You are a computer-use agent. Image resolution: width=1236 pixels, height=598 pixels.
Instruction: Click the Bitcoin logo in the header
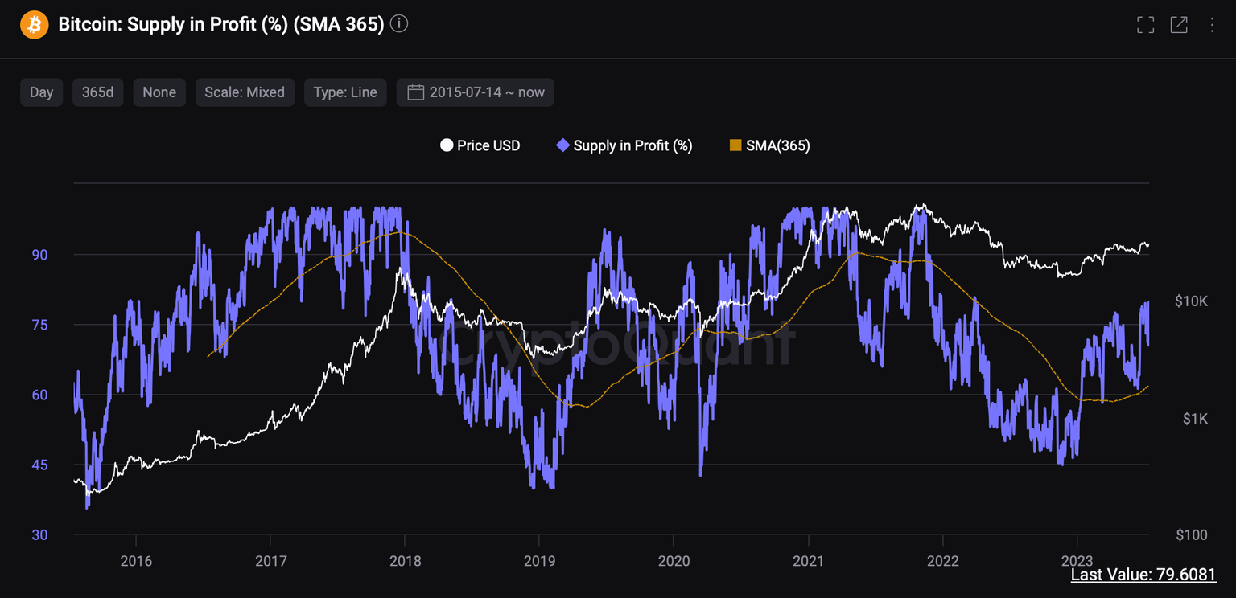[34, 24]
